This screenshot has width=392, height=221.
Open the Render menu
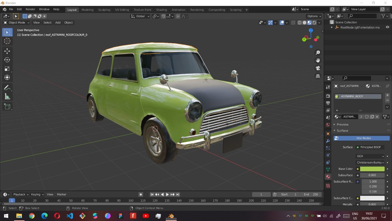coord(30,10)
